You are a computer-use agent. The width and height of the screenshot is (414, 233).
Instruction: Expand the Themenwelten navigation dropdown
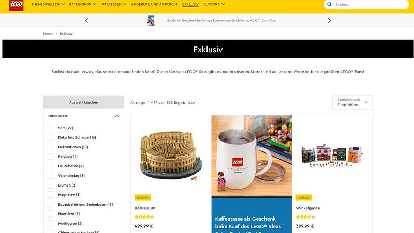click(x=48, y=4)
